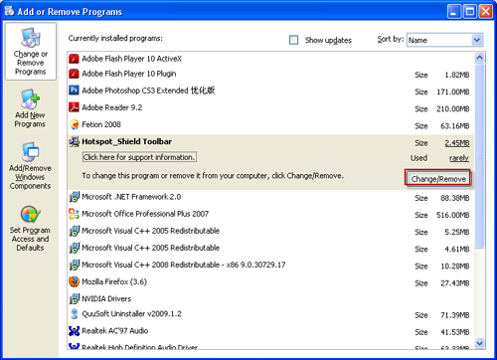Click the 27.43MB size value

(x=455, y=283)
